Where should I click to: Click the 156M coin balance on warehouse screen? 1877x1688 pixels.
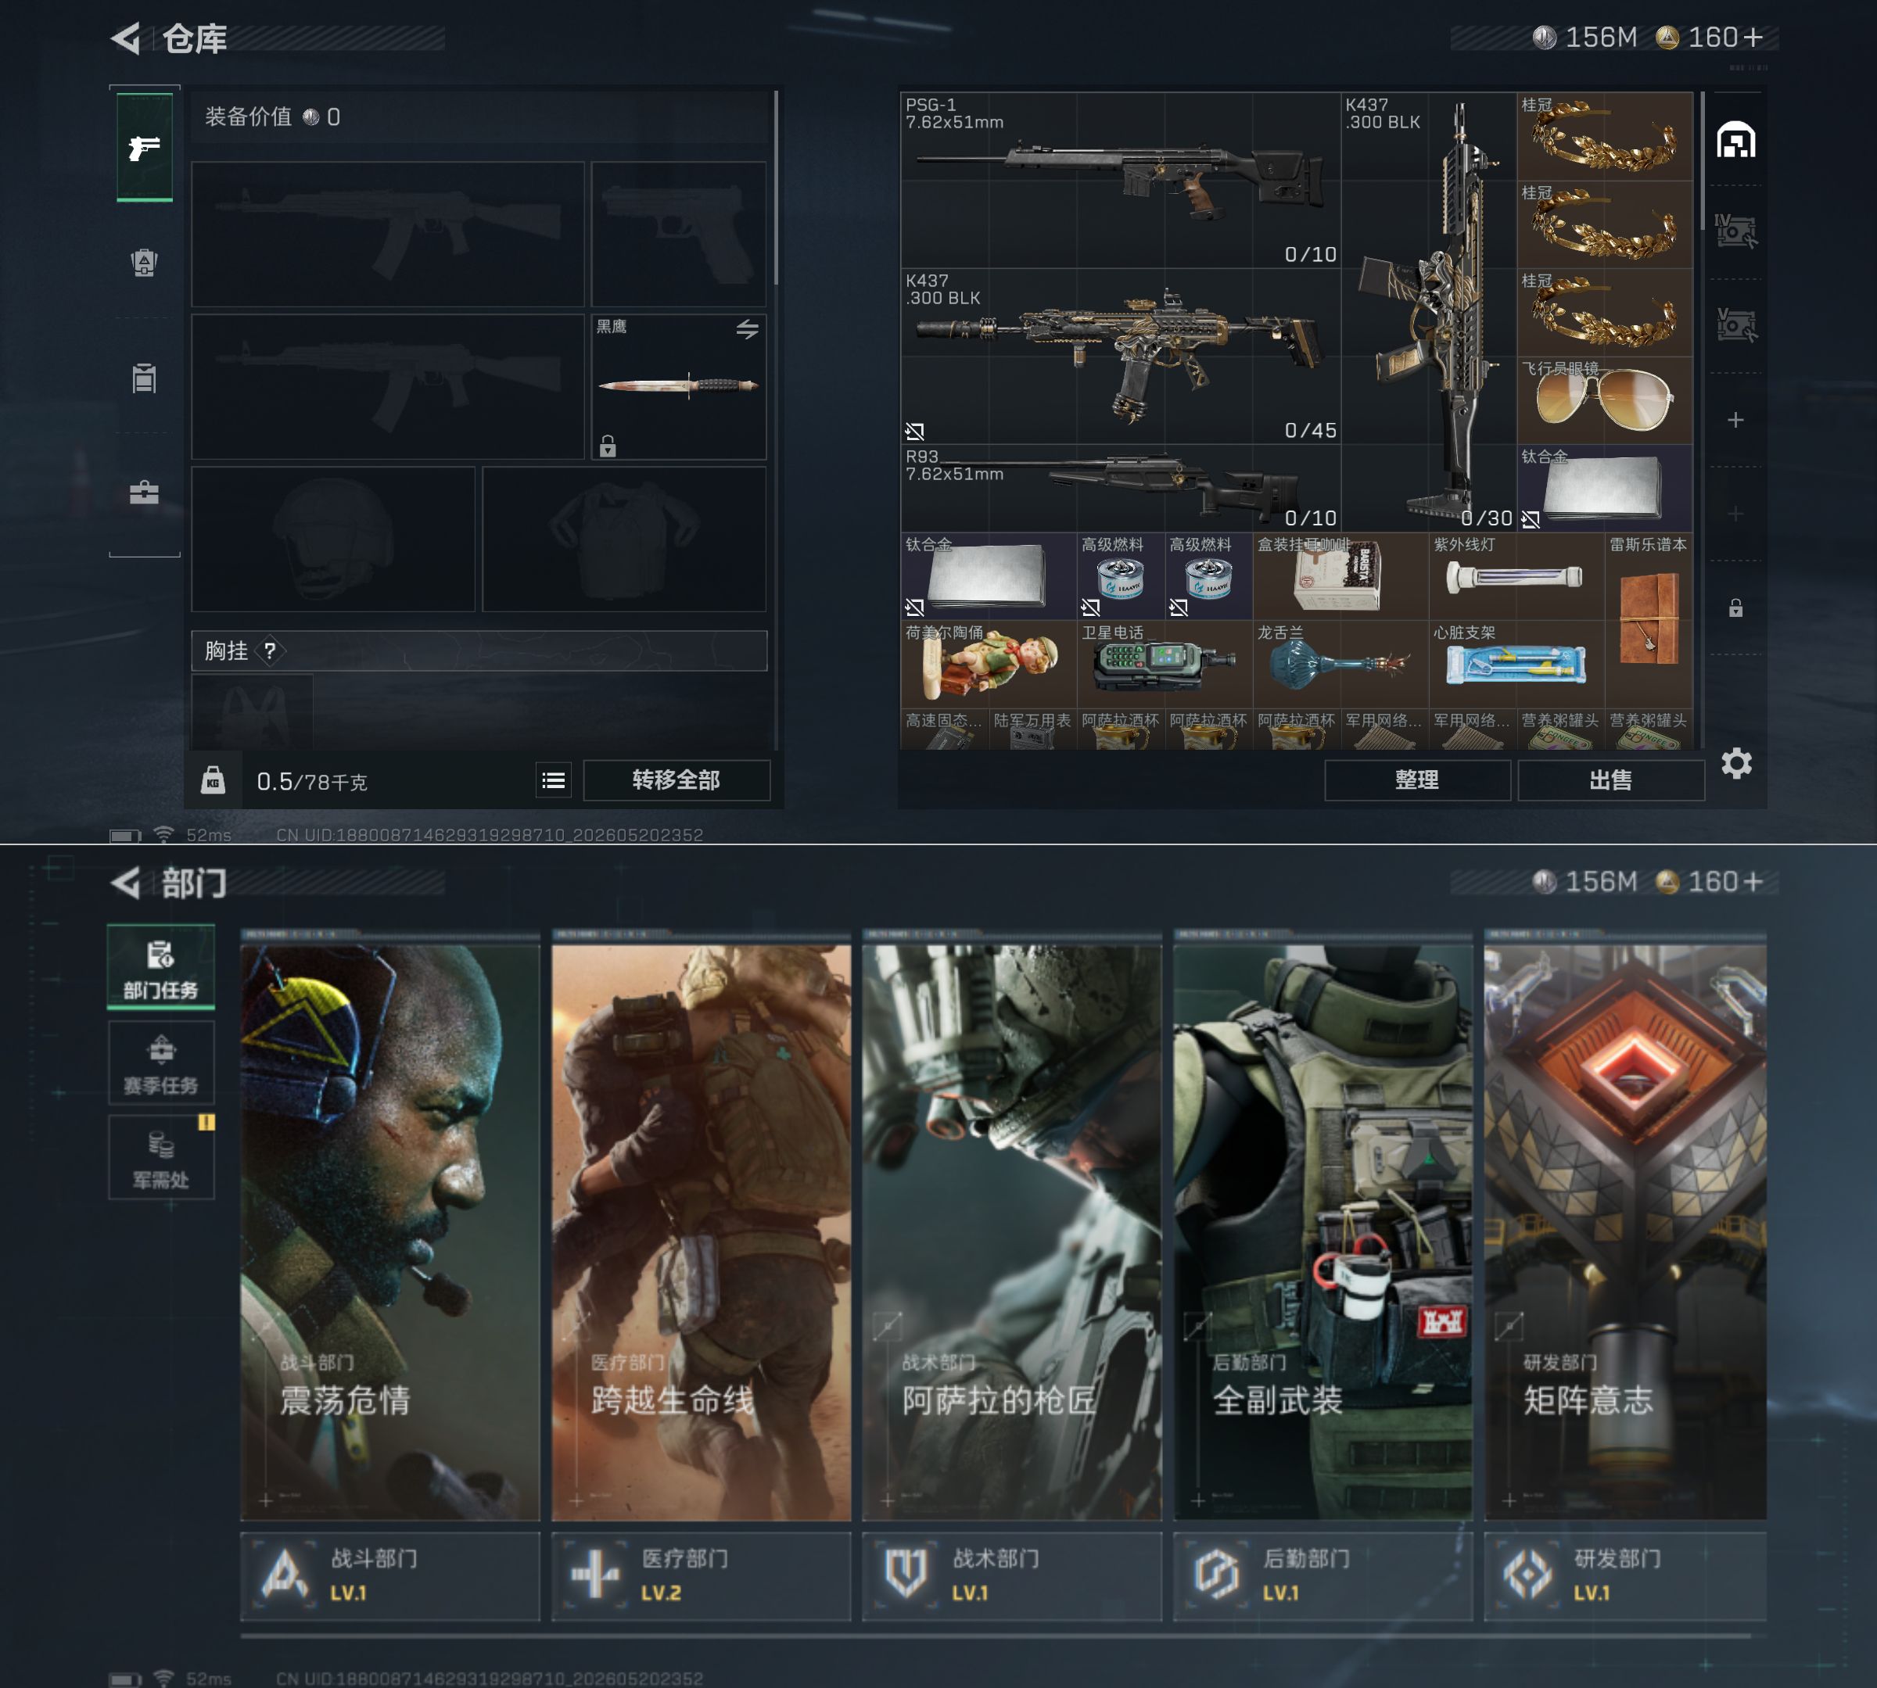click(x=1585, y=37)
